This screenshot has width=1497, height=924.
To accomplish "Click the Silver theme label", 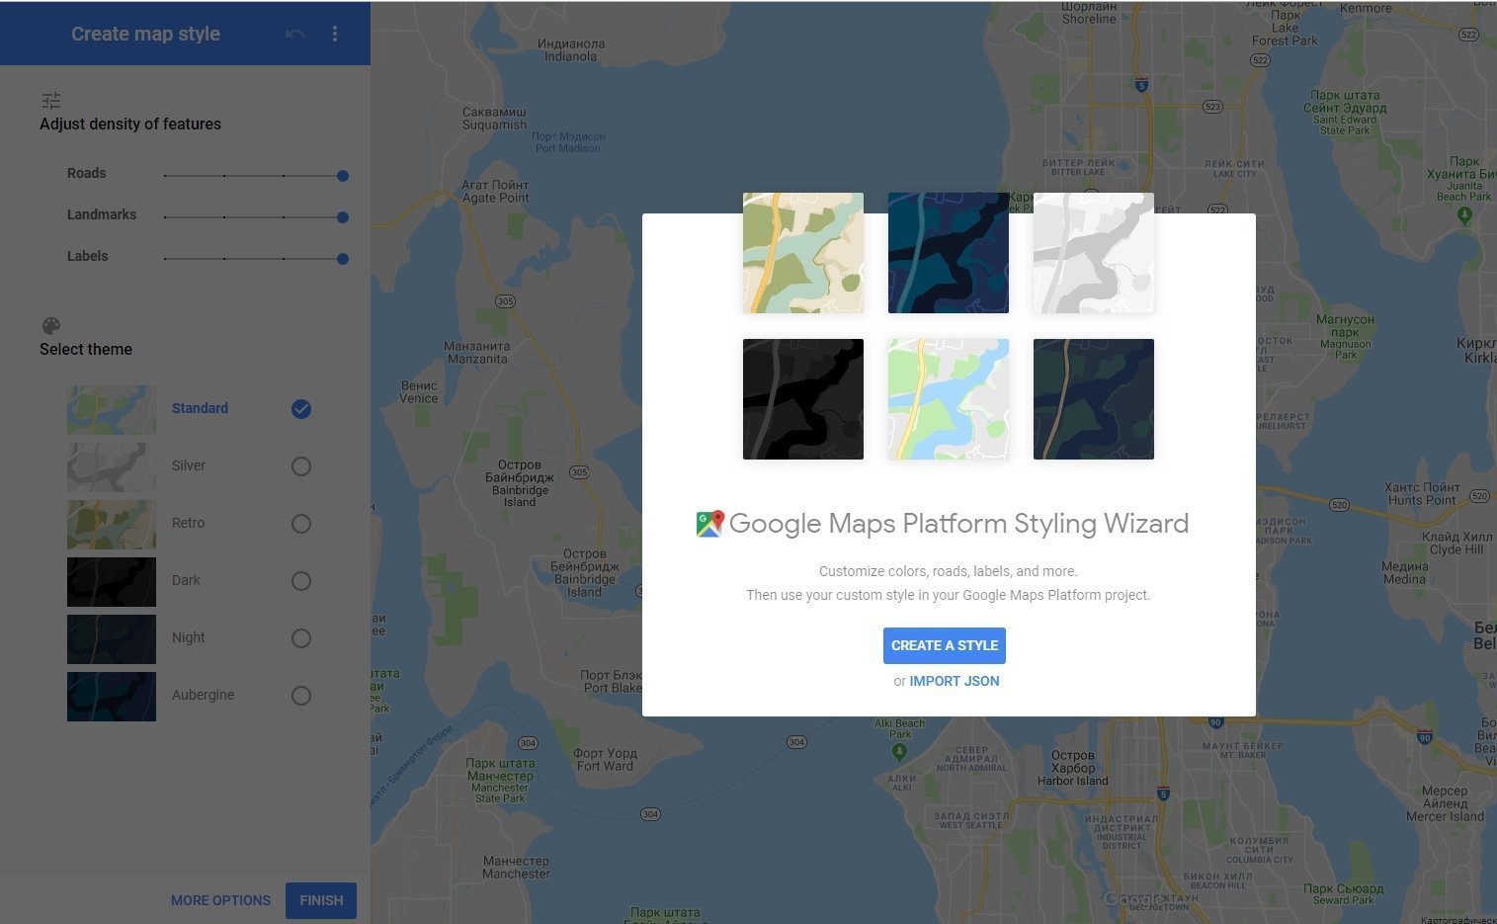I will tap(189, 465).
